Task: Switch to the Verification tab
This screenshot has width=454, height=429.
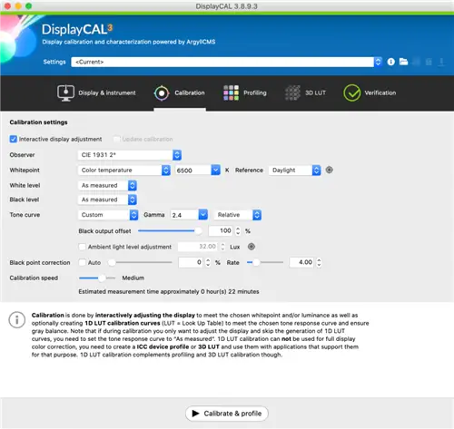Action: (x=370, y=93)
